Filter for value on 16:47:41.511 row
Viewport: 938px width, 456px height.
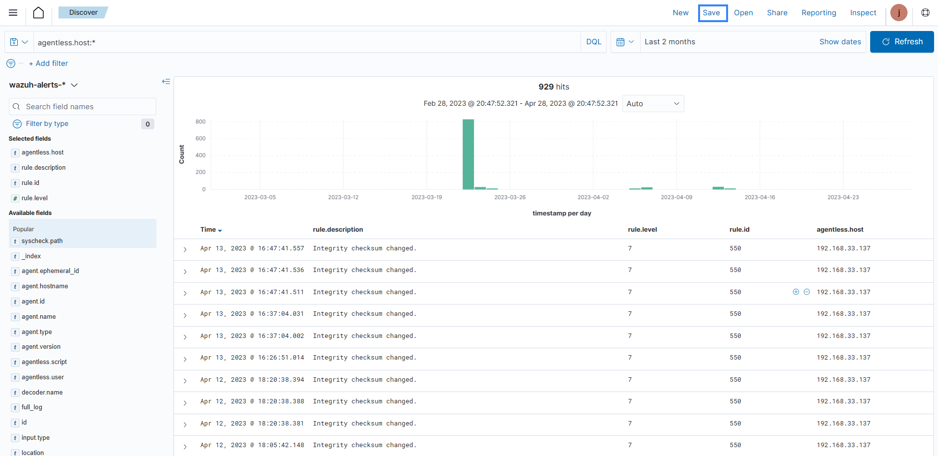796,292
